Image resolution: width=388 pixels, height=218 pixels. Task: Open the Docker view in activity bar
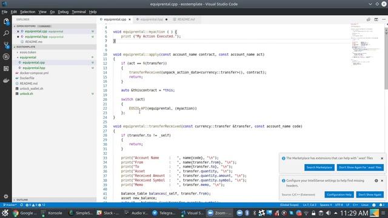pos(6,81)
